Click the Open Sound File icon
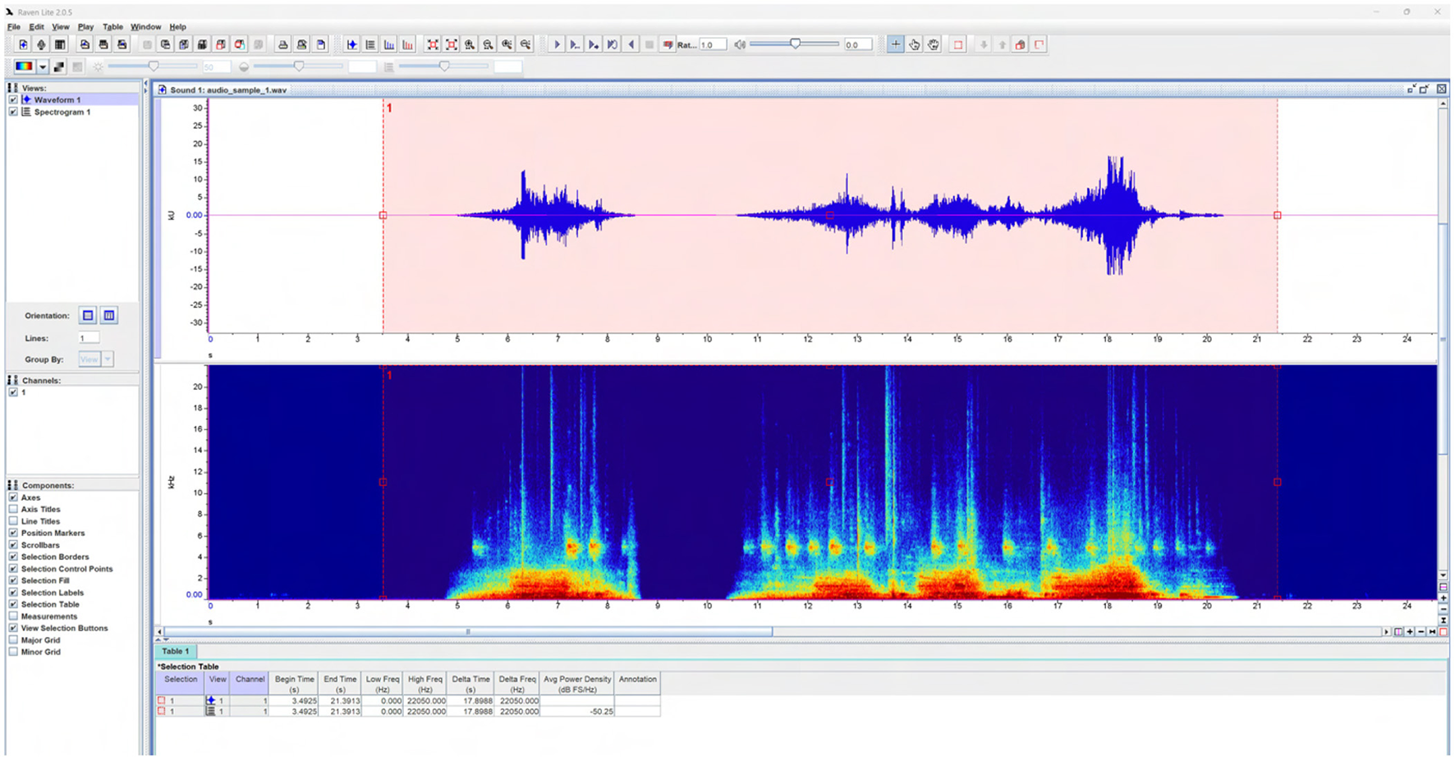Viewport: 1455px width, 760px height. tap(23, 44)
